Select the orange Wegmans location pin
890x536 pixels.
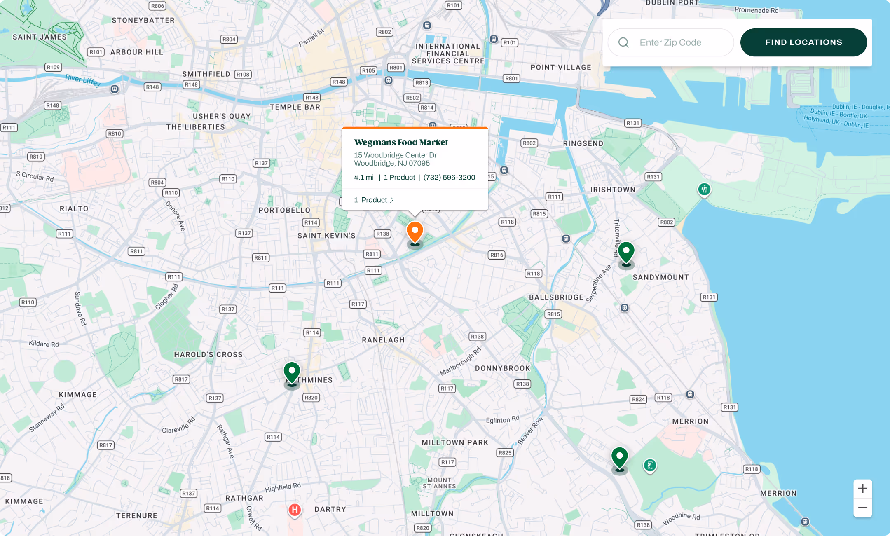[415, 233]
